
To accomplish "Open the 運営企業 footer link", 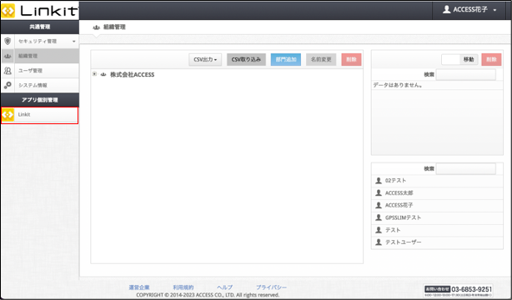I will click(139, 287).
